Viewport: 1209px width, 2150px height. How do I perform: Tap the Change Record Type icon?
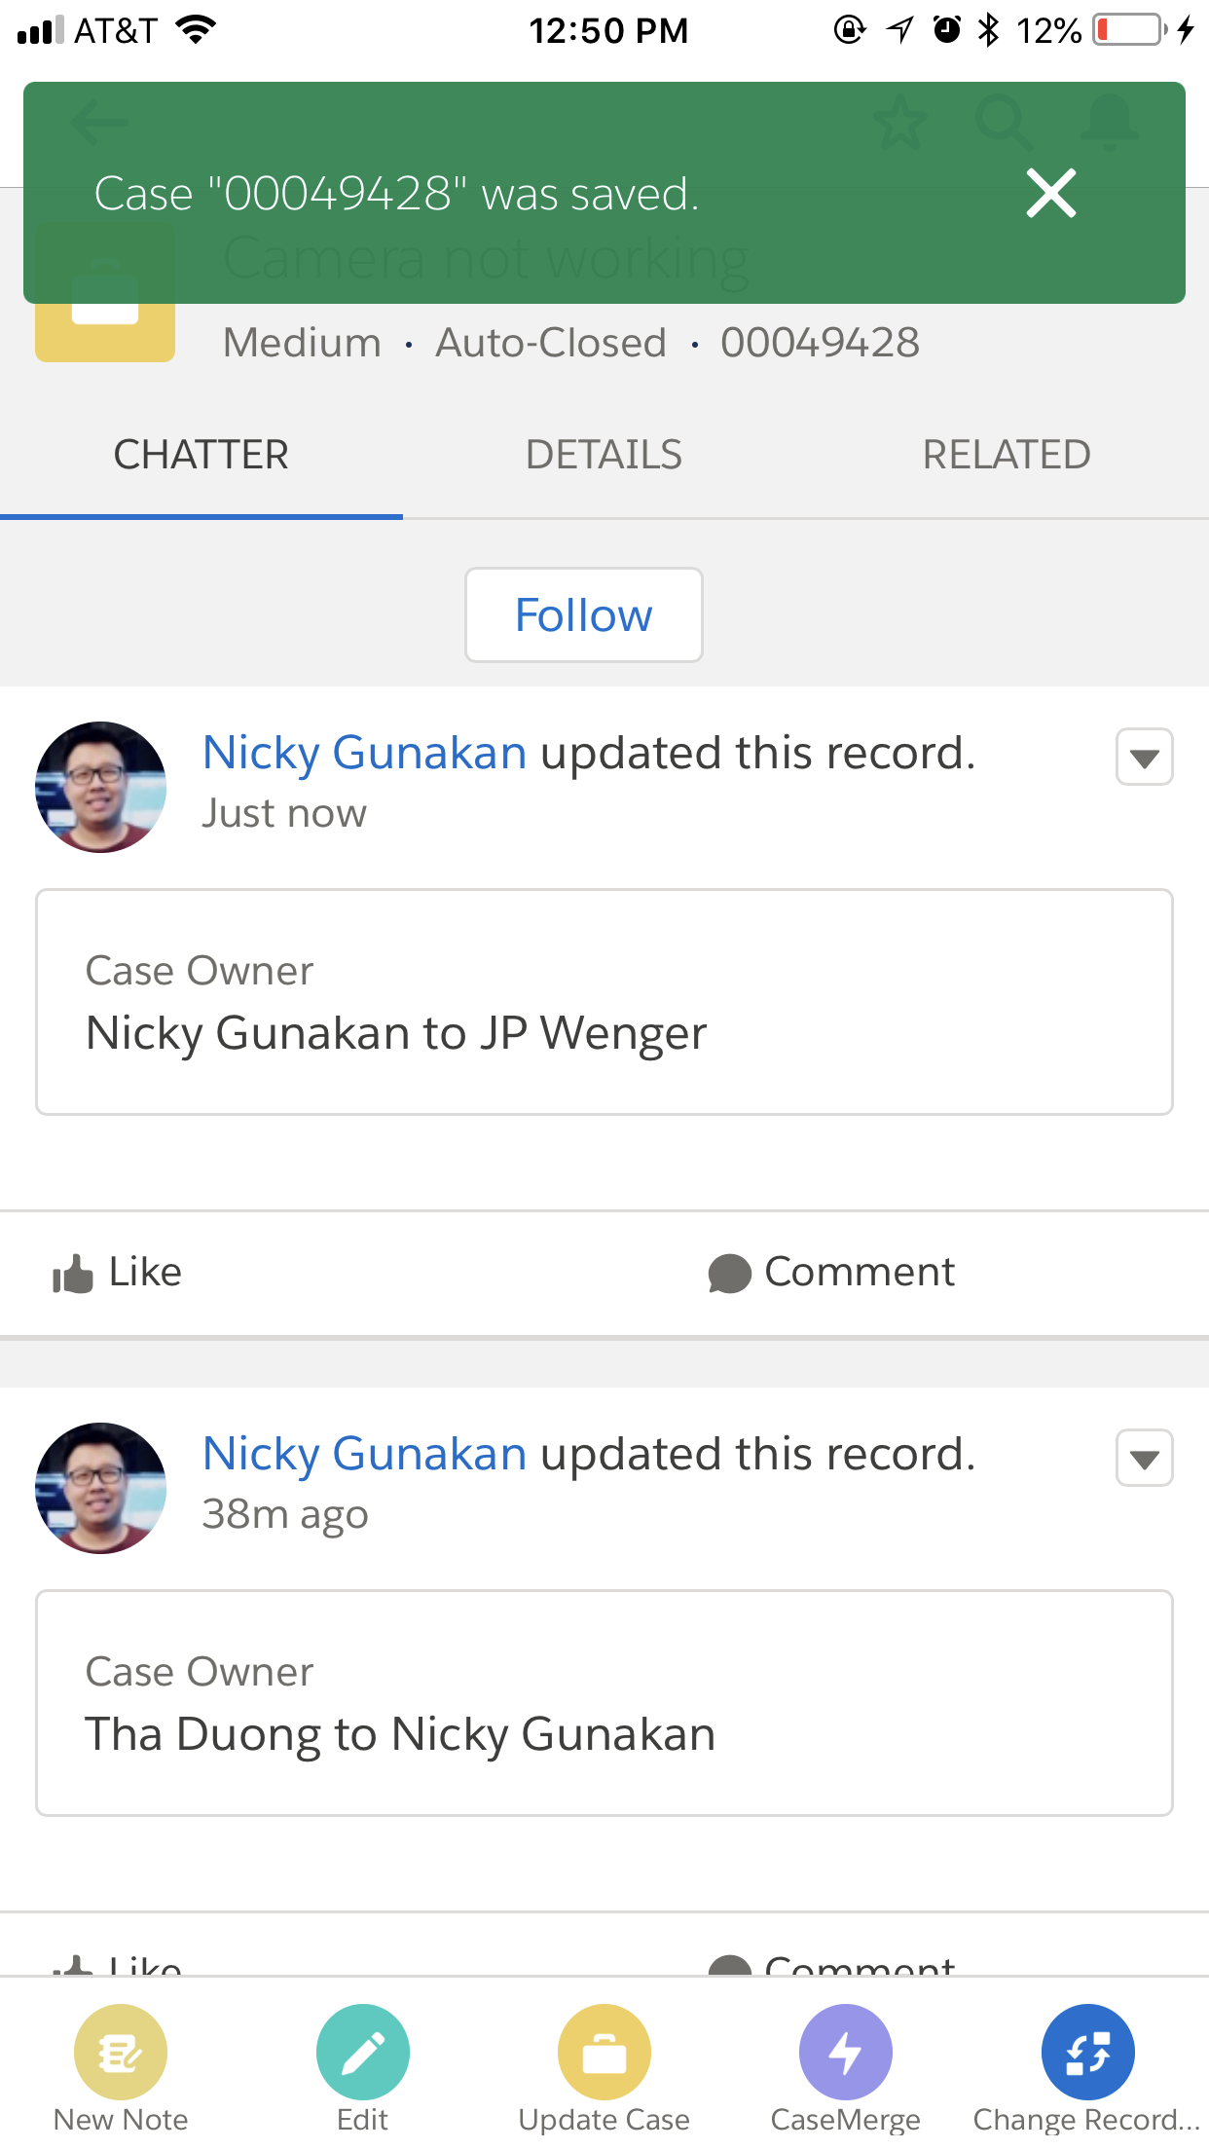tap(1087, 2053)
